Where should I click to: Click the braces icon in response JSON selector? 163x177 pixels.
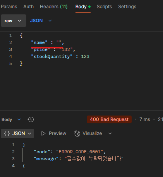[x=7, y=133]
